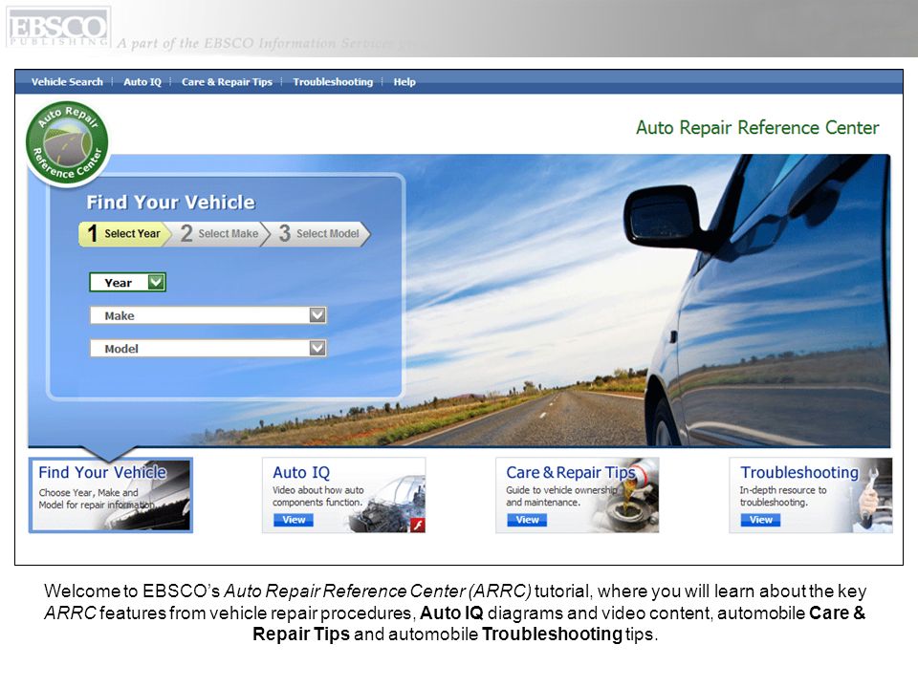Click 'Video about how auto components function.' text
The height and width of the screenshot is (688, 918).
pyautogui.click(x=317, y=496)
